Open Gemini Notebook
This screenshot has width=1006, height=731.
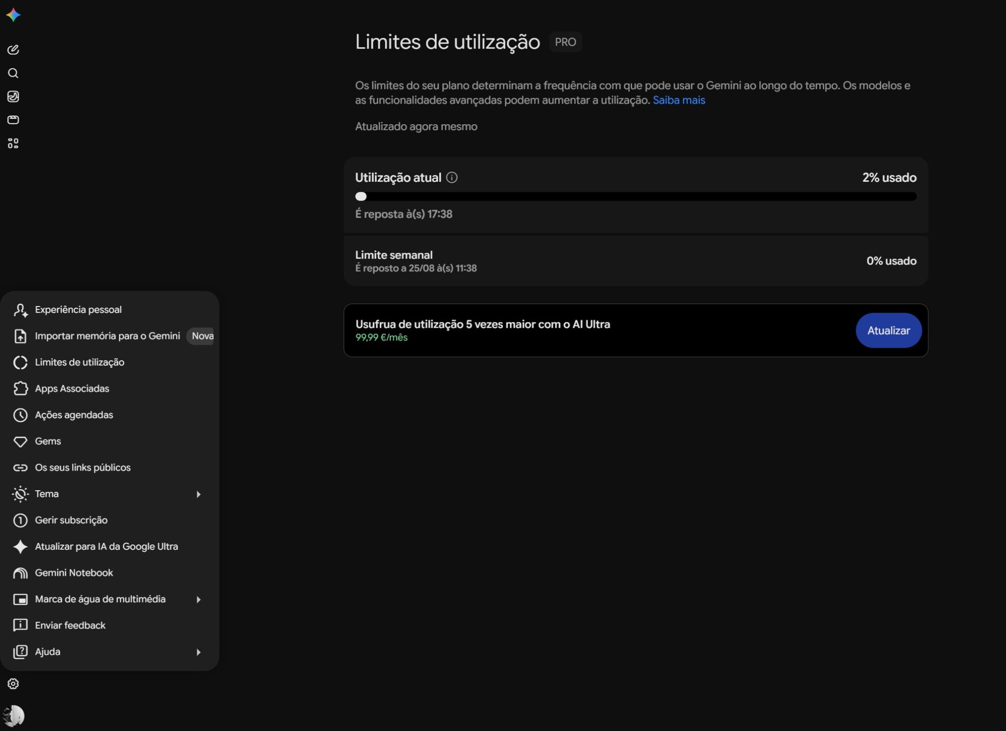coord(110,573)
